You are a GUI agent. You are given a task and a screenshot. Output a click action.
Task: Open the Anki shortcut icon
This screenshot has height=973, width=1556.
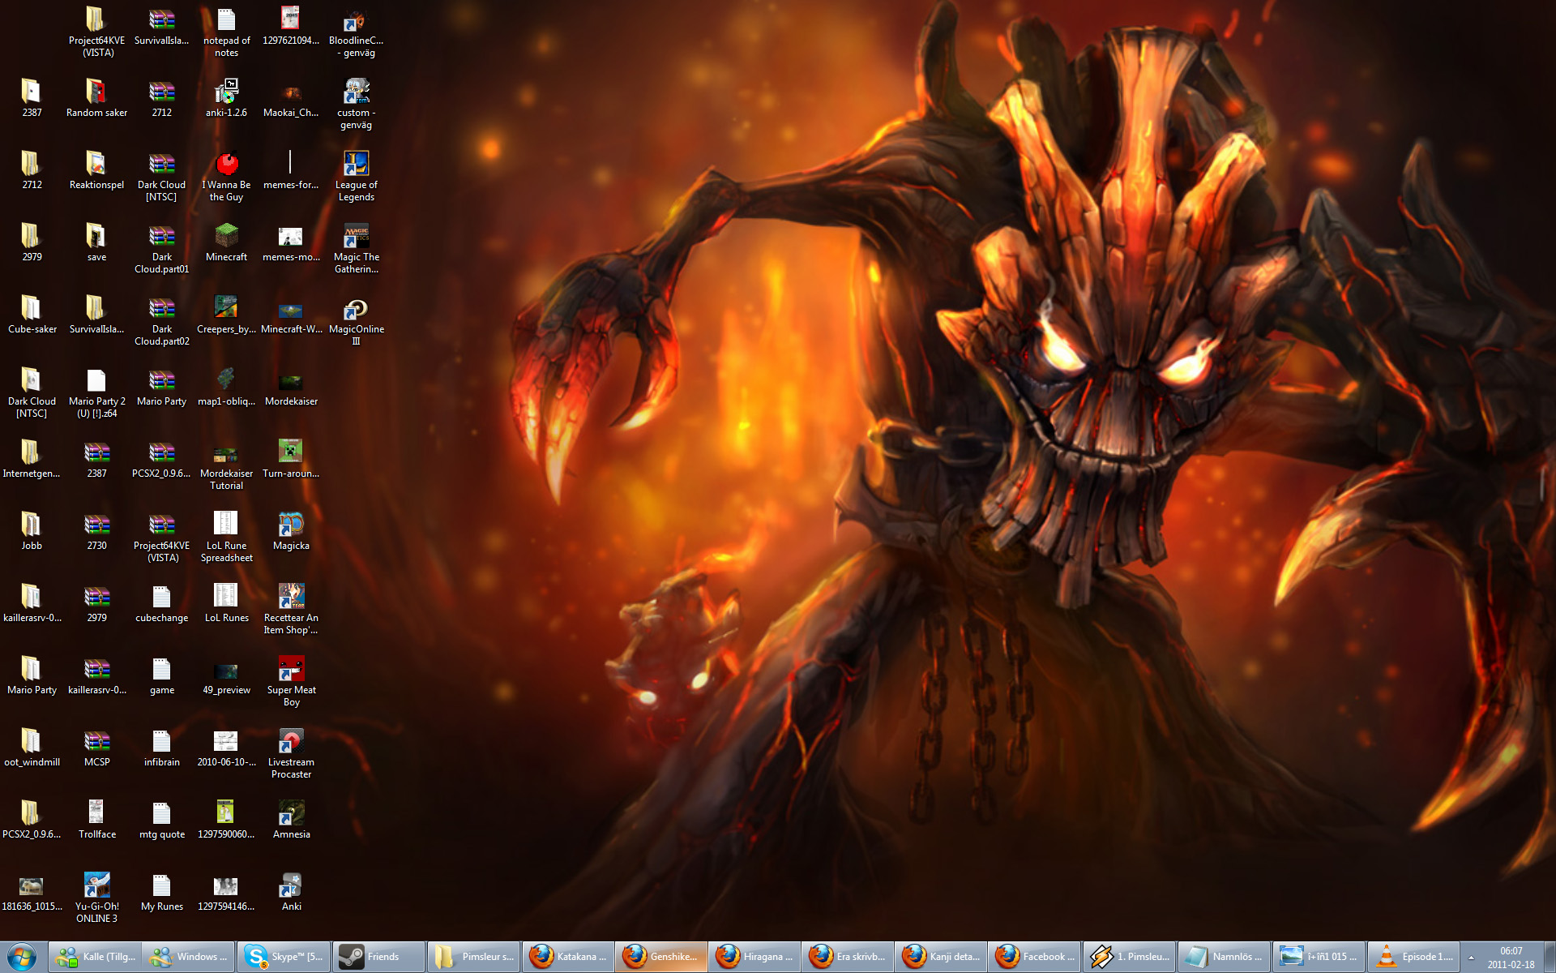click(291, 891)
